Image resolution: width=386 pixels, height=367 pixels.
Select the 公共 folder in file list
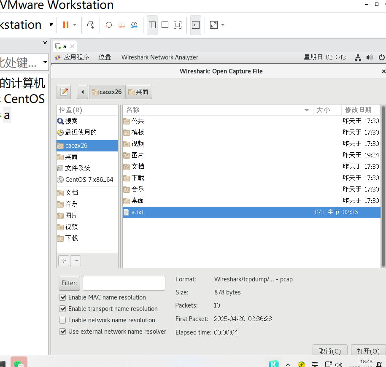[251, 121]
